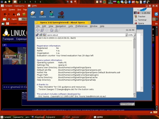The image size is (159, 119).
Task: Click the blue K icon beside the QEMU window
Action: tap(156, 14)
